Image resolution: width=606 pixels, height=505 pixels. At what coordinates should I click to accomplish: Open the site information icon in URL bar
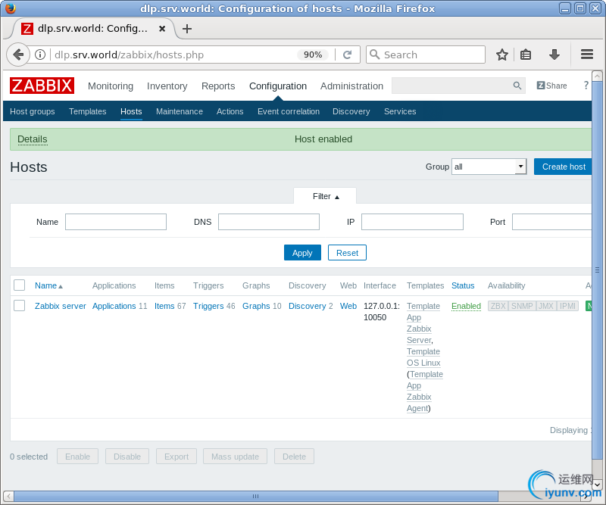(40, 55)
